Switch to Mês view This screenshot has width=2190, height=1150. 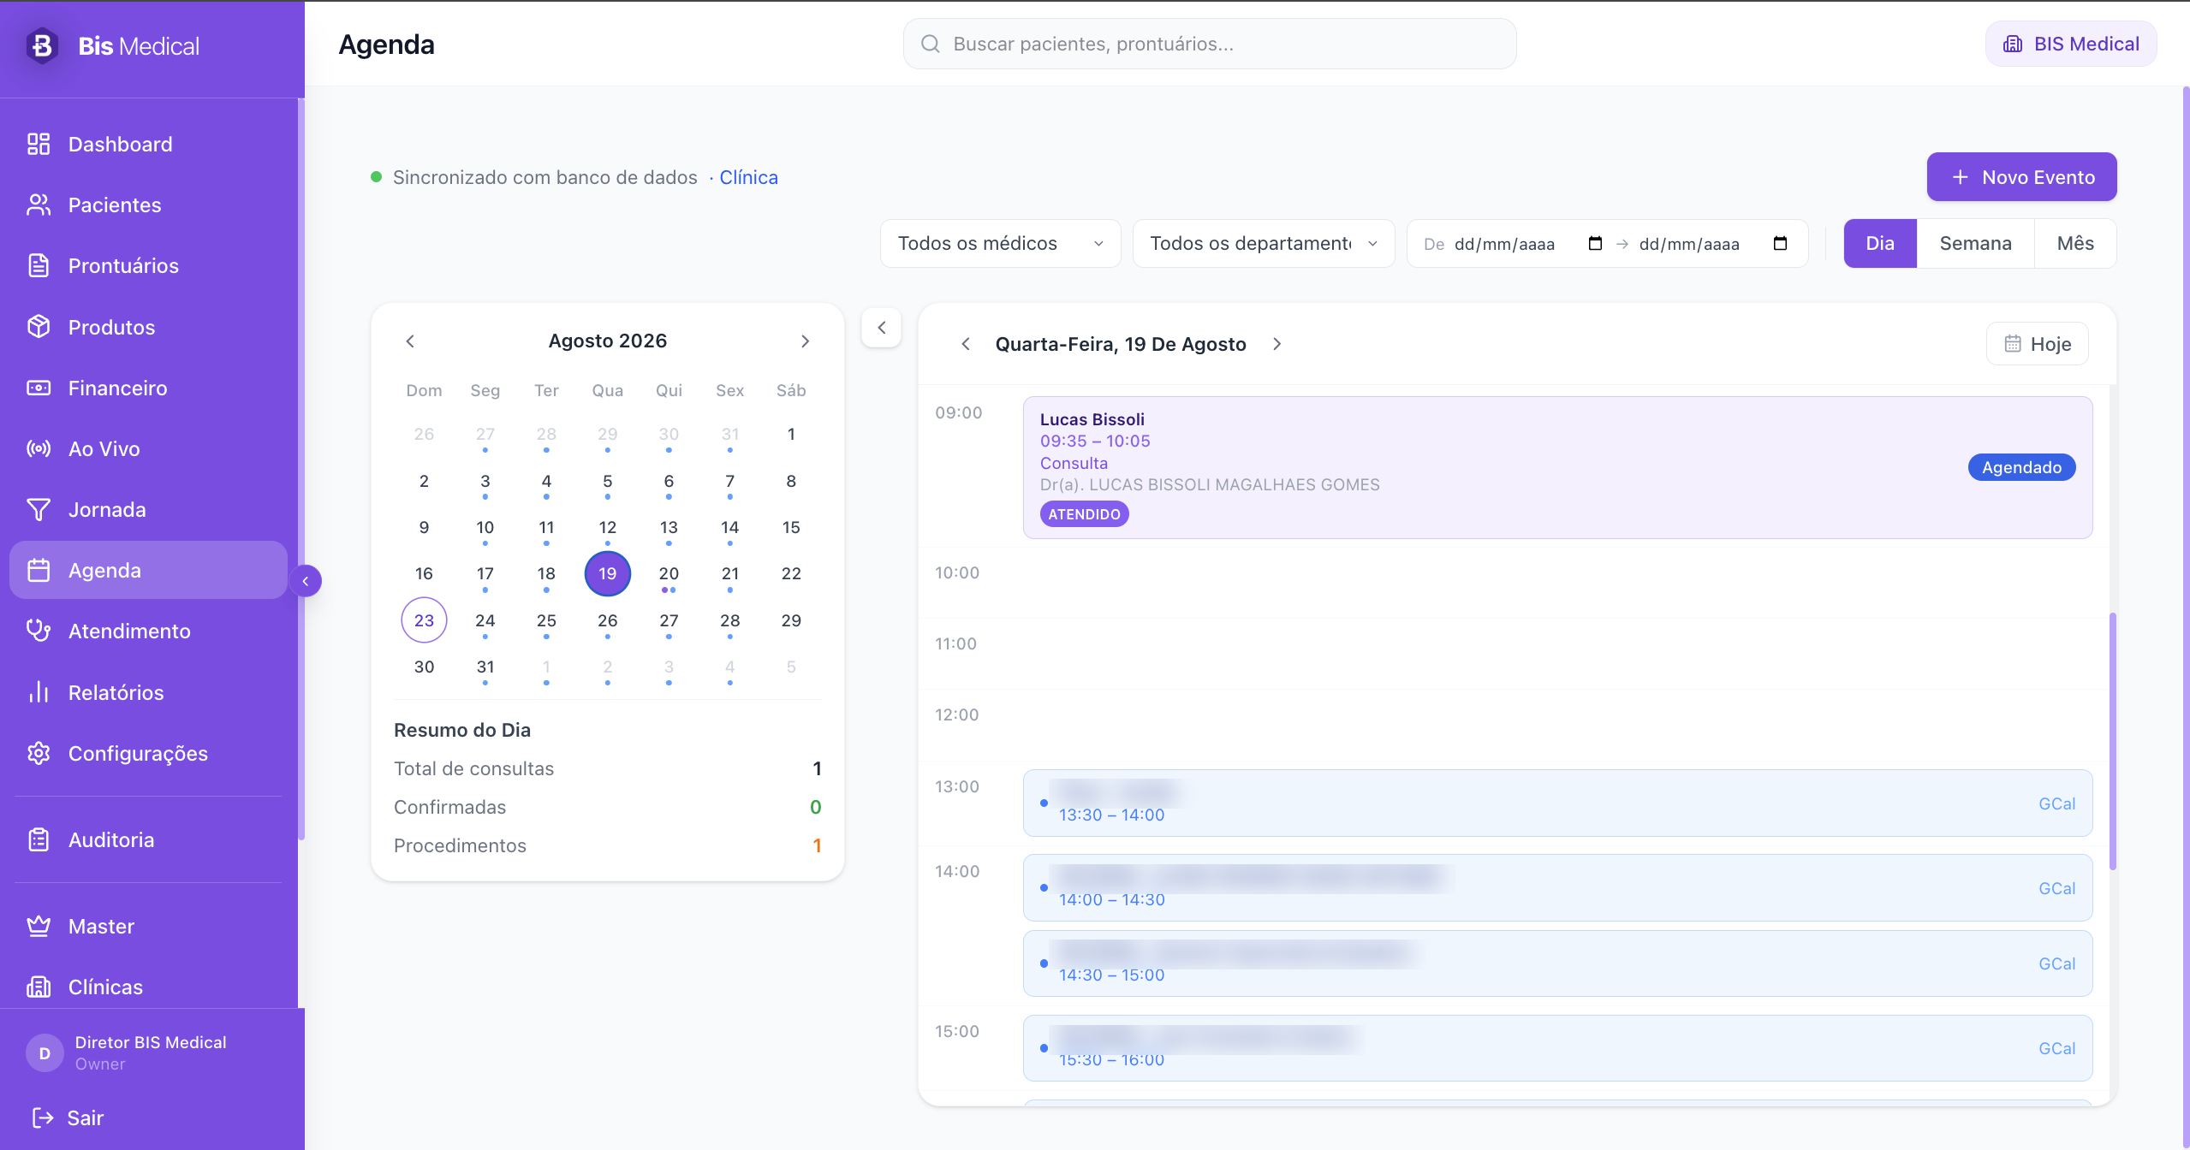tap(2075, 243)
